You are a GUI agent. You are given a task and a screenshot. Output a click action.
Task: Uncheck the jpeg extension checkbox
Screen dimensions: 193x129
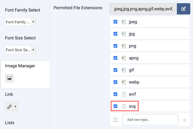coord(116,22)
